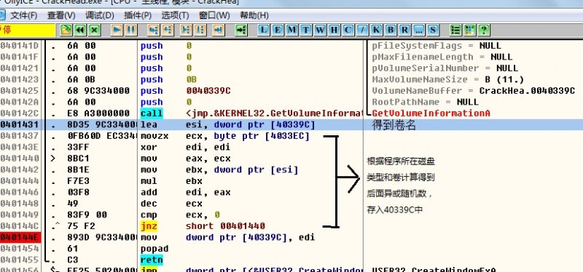Click the Go to address icon
Image resolution: width=583 pixels, height=272 pixels.
[241, 30]
